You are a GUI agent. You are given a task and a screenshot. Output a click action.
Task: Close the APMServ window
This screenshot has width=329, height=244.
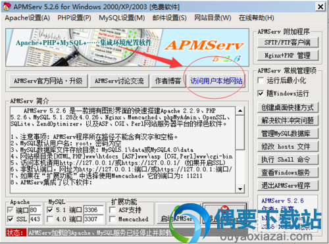coord(320,7)
